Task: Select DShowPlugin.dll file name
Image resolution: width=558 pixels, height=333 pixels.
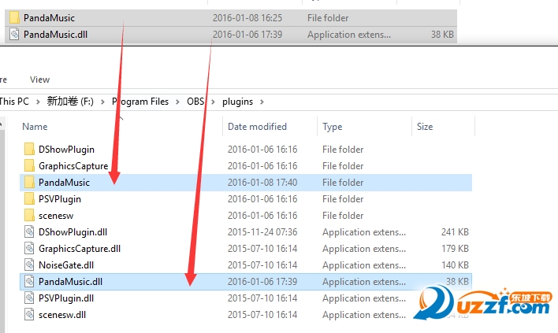Action: pyautogui.click(x=73, y=232)
